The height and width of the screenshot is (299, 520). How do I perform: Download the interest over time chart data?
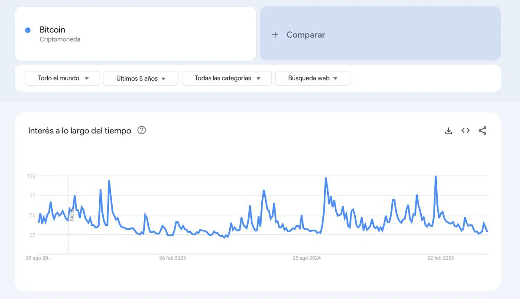tap(448, 131)
